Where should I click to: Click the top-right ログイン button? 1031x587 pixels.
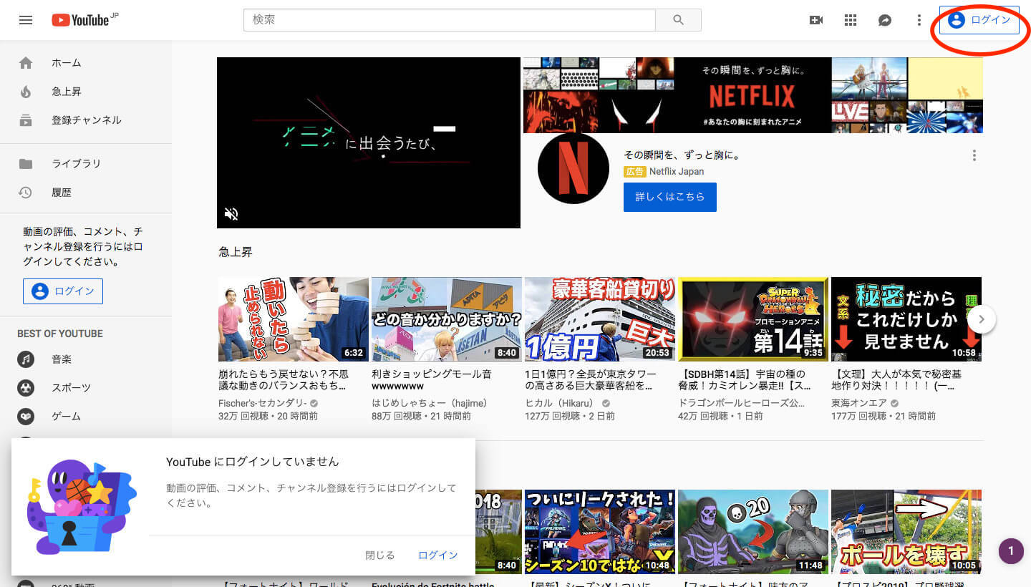[979, 20]
